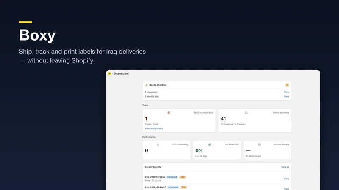Viewport: 339px width, 190px height.
Task: Open View ready orders link
Action: [154, 128]
